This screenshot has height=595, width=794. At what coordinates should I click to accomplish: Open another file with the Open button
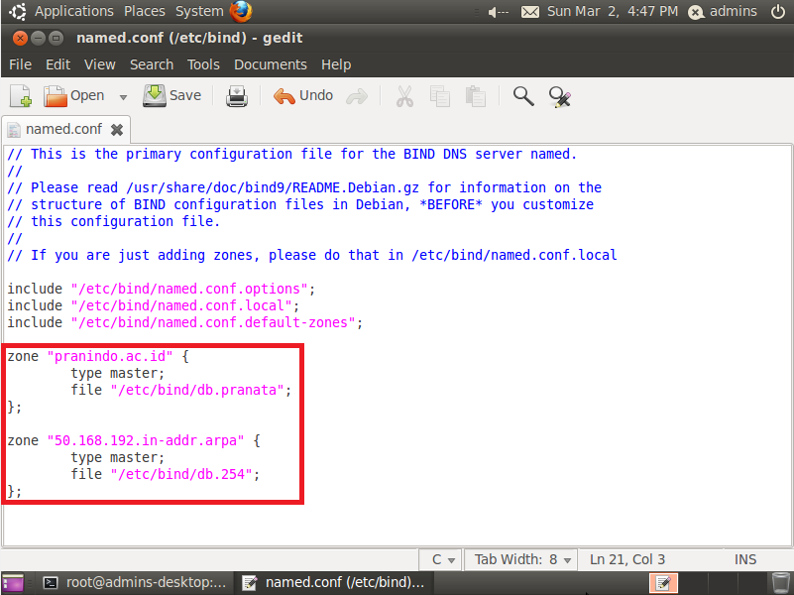pos(74,95)
